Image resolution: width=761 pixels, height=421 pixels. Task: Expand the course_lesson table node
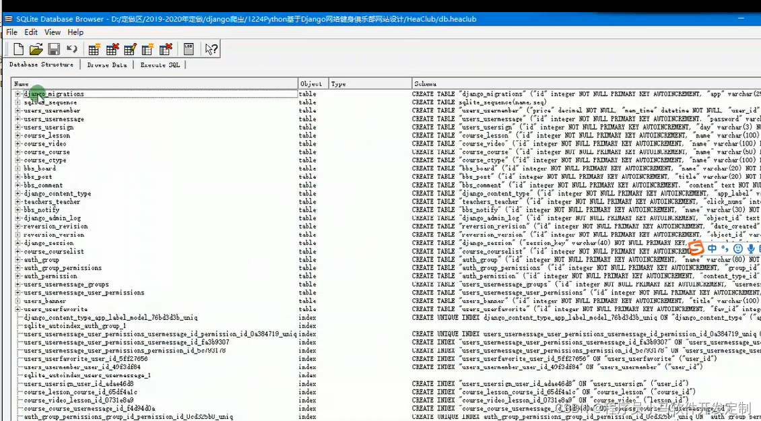tap(18, 135)
